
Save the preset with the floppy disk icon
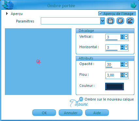point(111,21)
